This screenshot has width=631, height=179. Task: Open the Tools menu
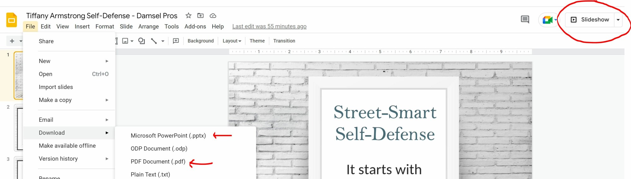tap(172, 26)
